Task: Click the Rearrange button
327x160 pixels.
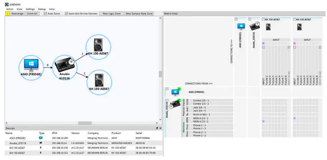Action: tap(17, 14)
